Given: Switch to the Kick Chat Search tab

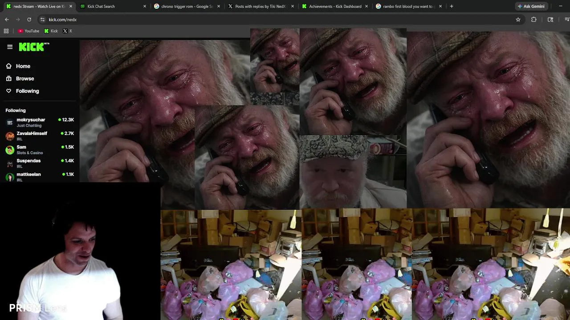Looking at the screenshot, I should pos(113,6).
